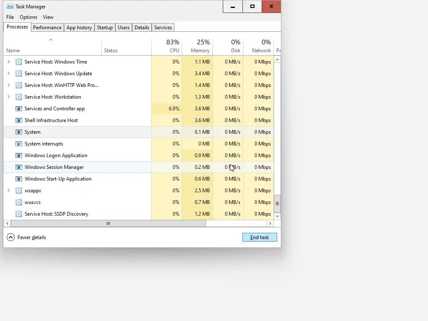Image resolution: width=428 pixels, height=321 pixels.
Task: Switch to the Startup tab
Action: coord(105,28)
